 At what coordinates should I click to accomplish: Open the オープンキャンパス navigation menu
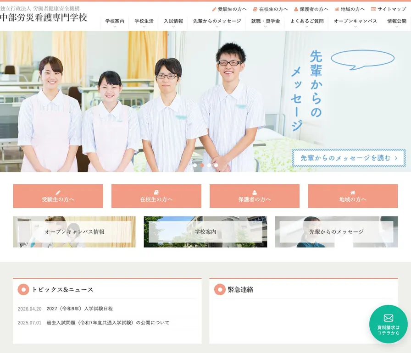click(355, 21)
